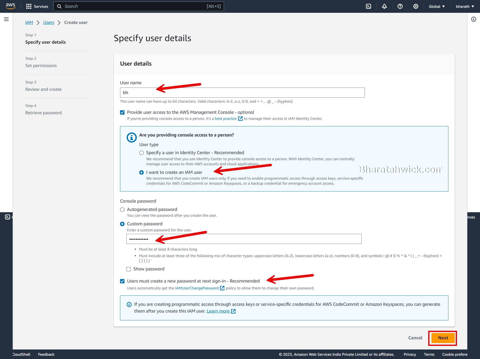
Task: Click the Cancel button
Action: 415,338
